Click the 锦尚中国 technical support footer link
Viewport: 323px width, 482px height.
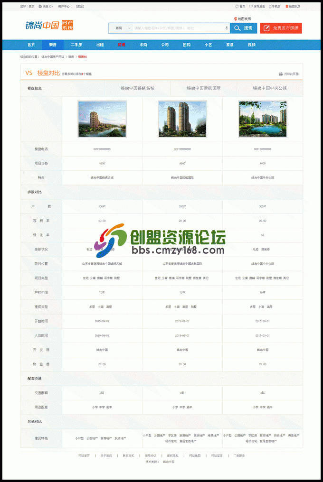(x=169, y=462)
